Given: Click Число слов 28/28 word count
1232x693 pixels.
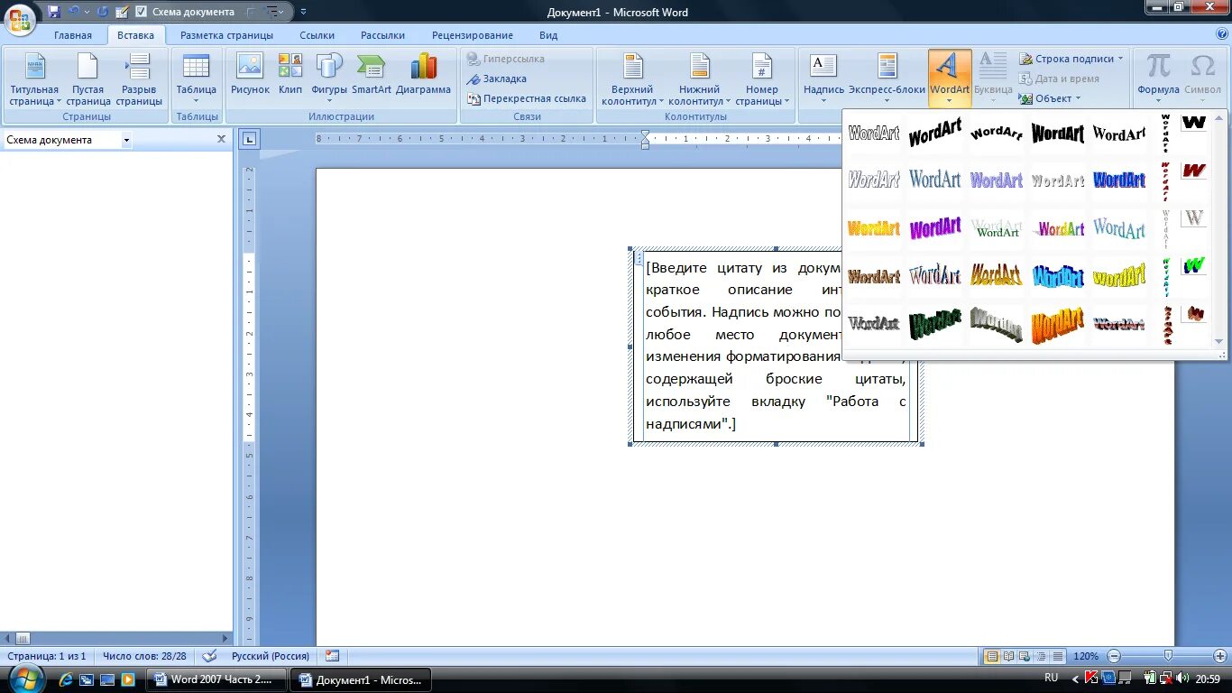Looking at the screenshot, I should click(x=143, y=656).
